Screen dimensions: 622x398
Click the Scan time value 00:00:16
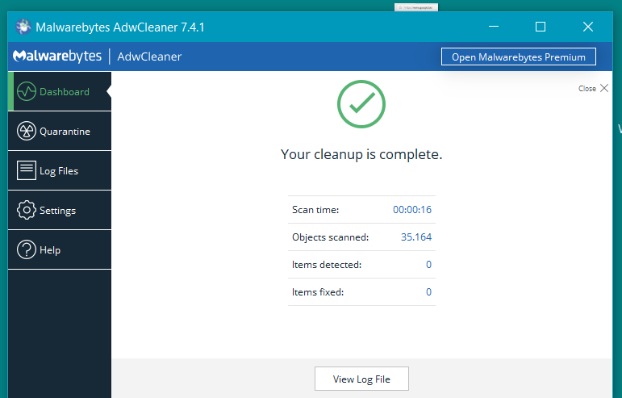click(411, 210)
